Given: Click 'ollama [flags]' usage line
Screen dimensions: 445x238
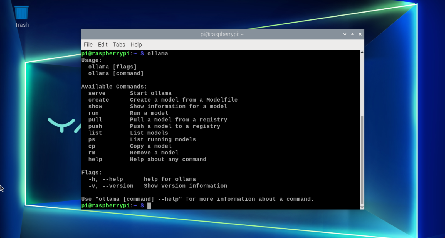Looking at the screenshot, I should [x=113, y=67].
